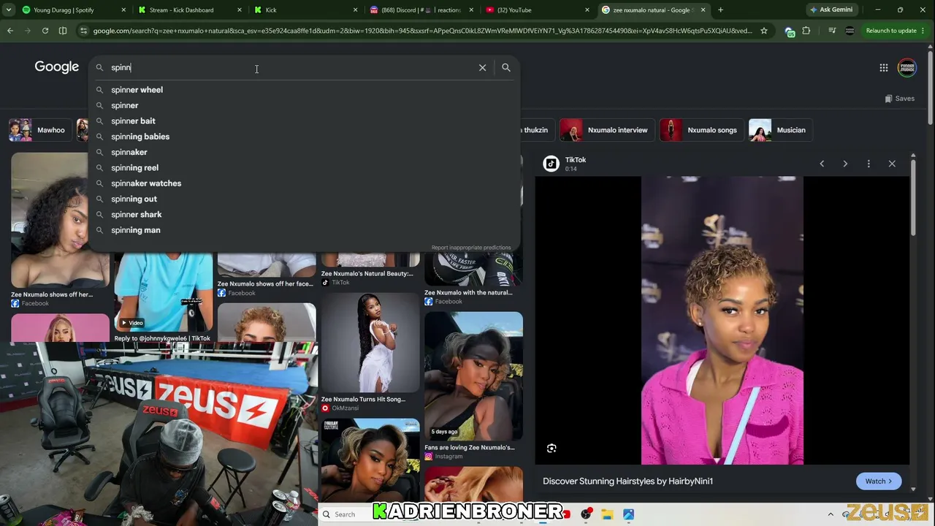Viewport: 935px width, 526px height.
Task: Click the magnifier search button in search box
Action: click(506, 67)
